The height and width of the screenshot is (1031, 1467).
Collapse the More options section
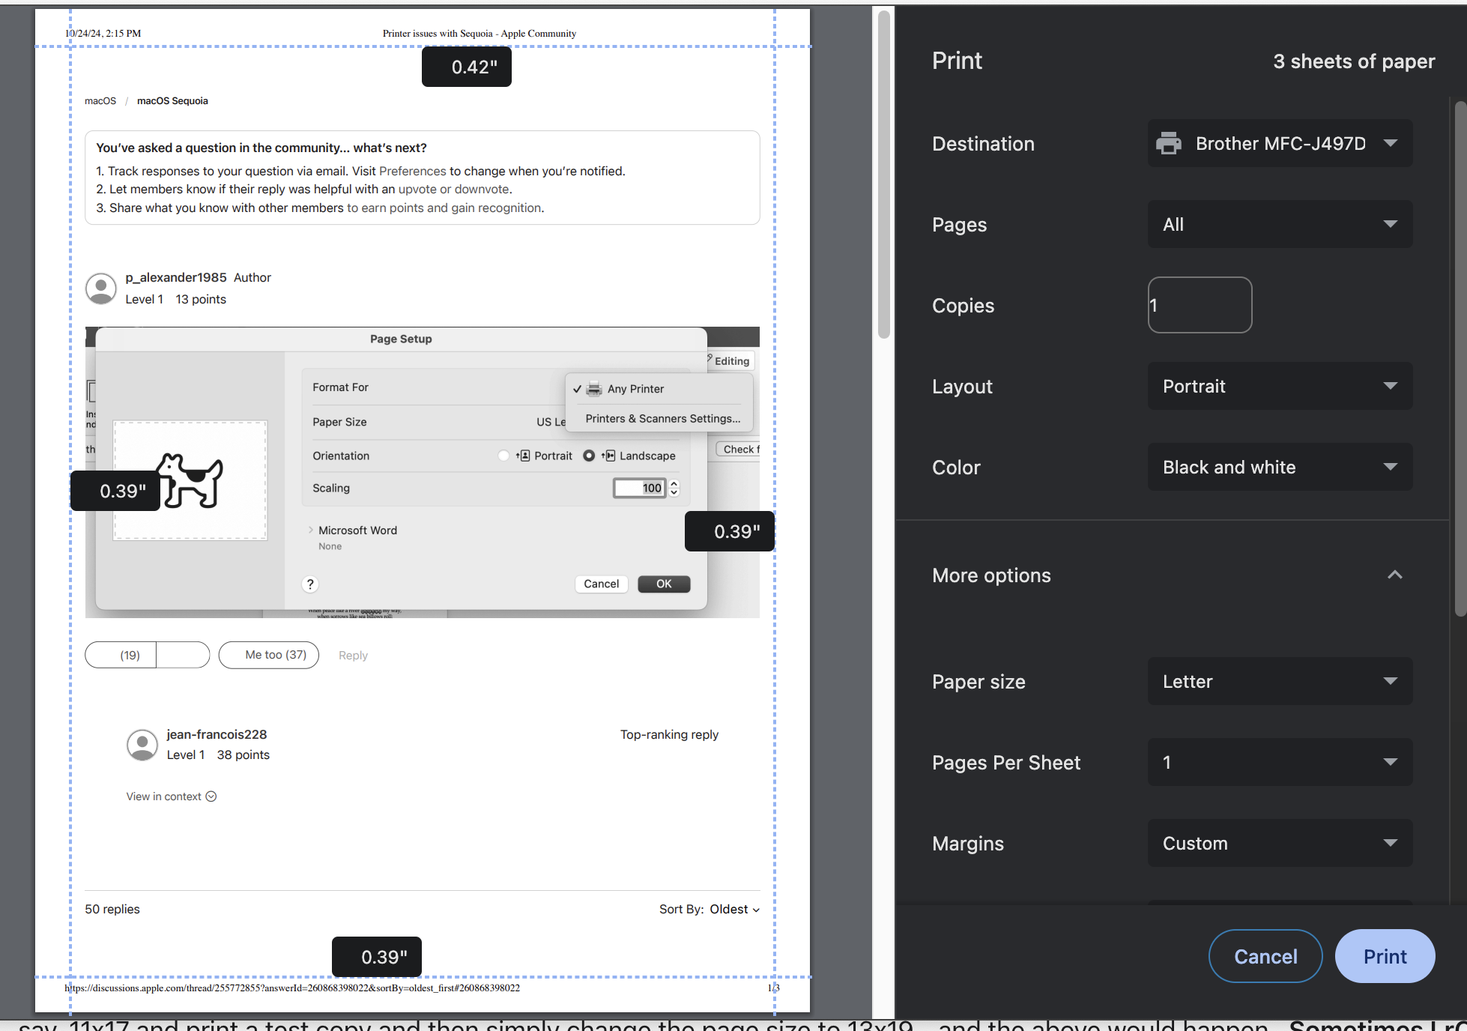1394,575
